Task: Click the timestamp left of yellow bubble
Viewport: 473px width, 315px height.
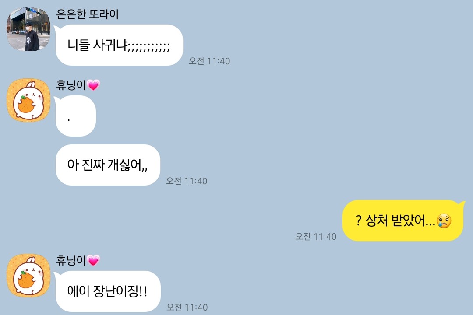Action: click(316, 236)
